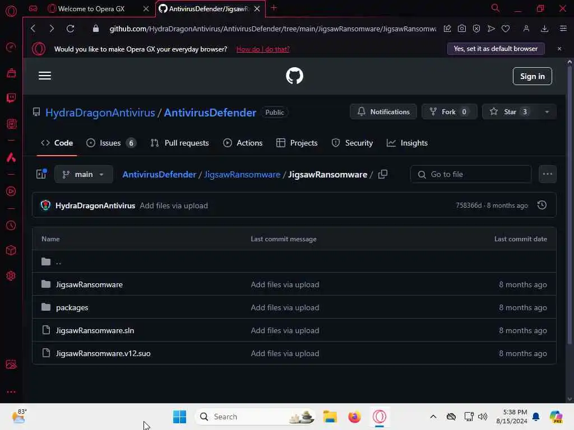
Task: Dismiss the default browser prompt bar
Action: coord(559,49)
